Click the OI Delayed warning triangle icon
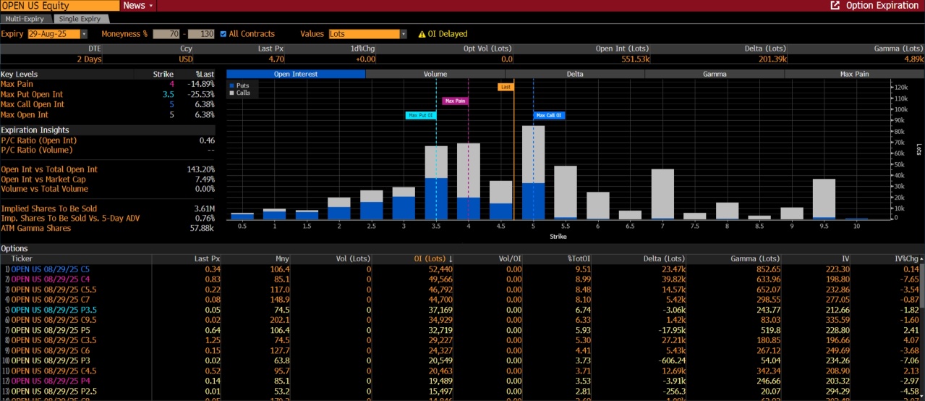925x401 pixels. (x=422, y=34)
